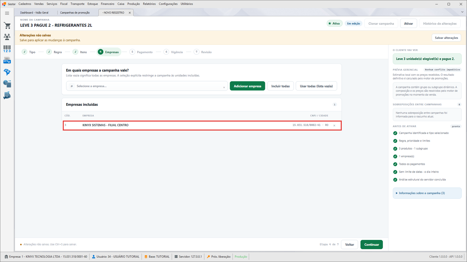467x262 pixels.
Task: Open the financial calculator coin icon
Action: (x=7, y=84)
